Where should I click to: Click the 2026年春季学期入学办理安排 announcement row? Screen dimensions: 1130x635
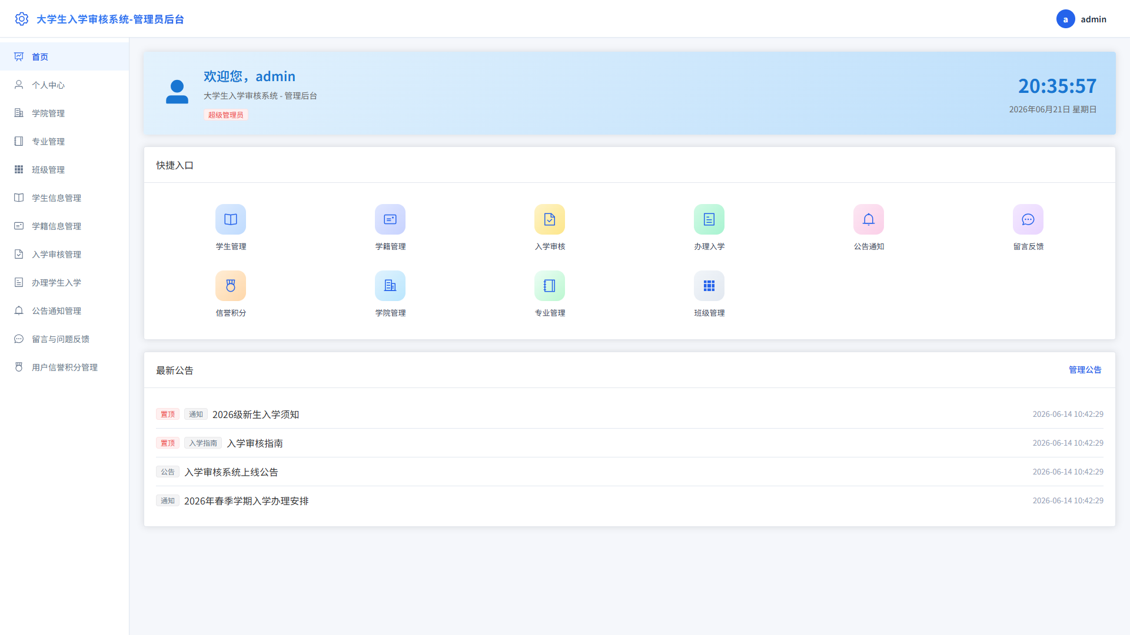[x=630, y=500]
